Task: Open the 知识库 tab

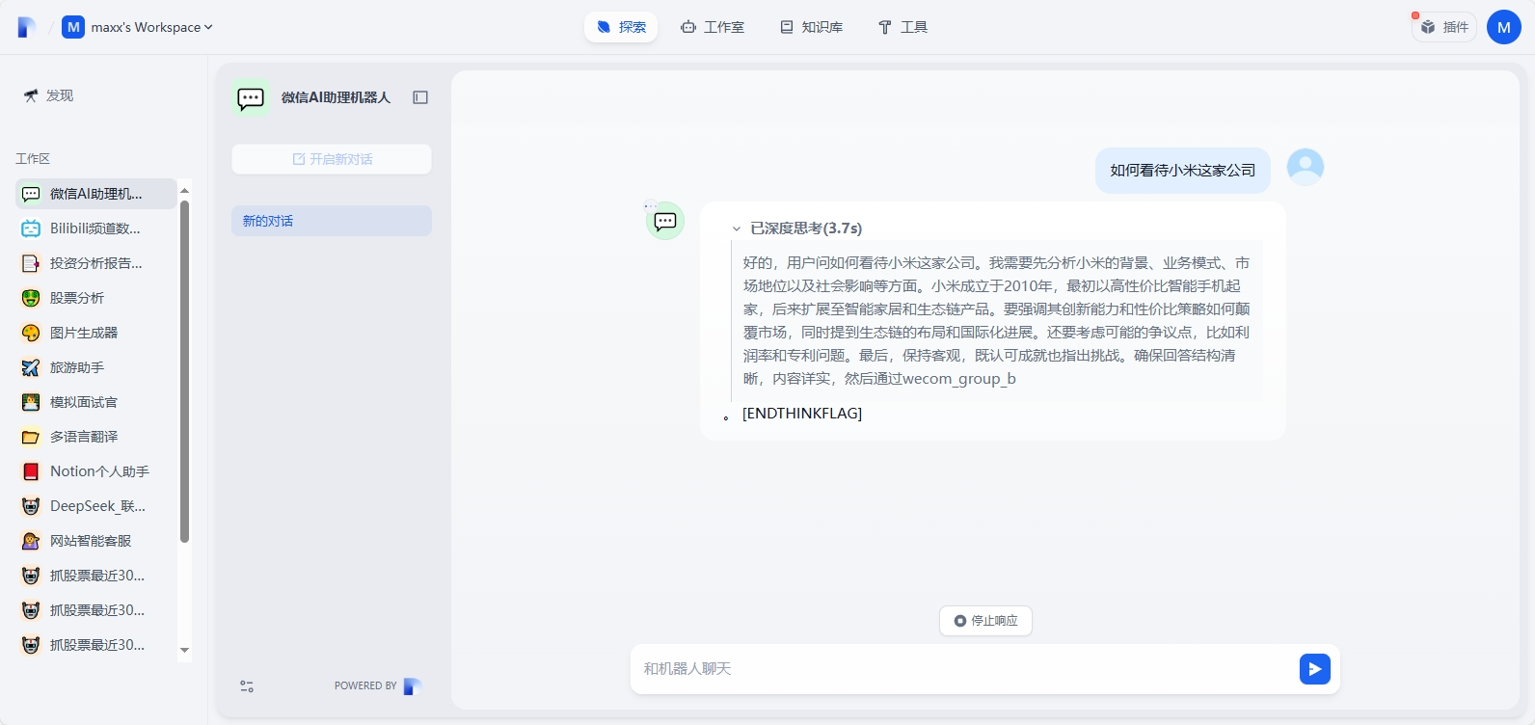Action: point(812,27)
